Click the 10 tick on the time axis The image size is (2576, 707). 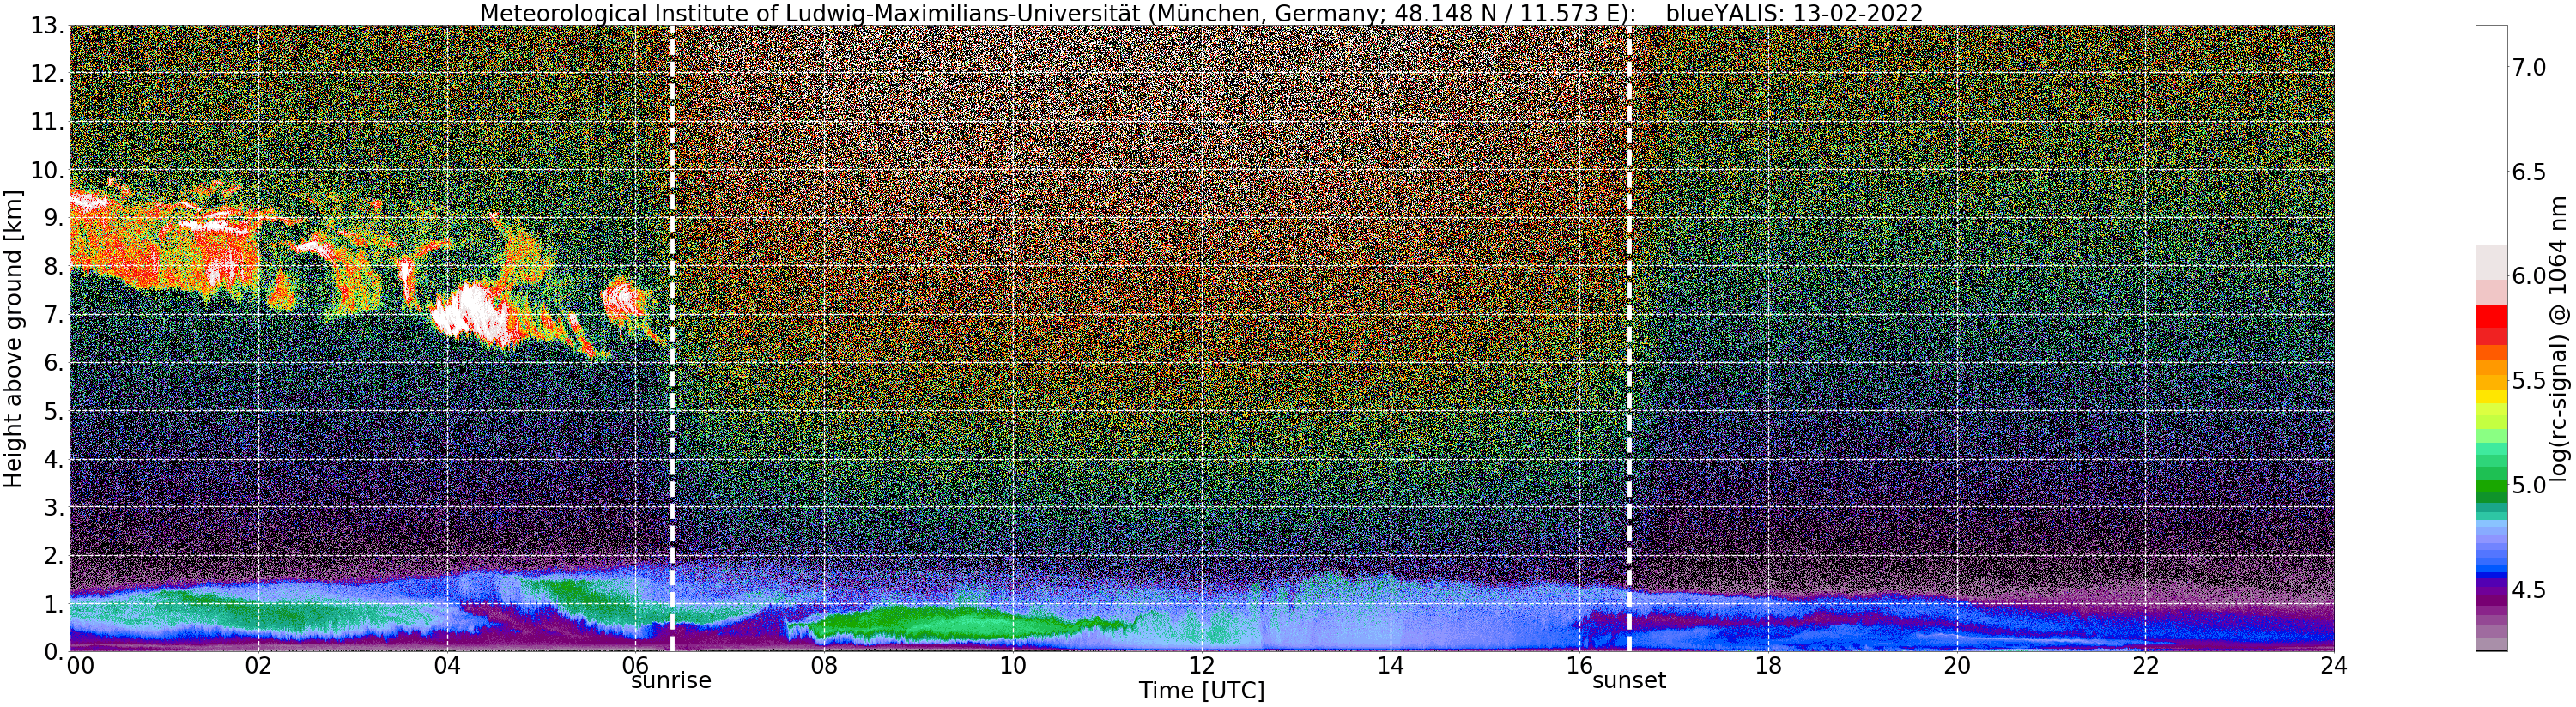pyautogui.click(x=1013, y=664)
